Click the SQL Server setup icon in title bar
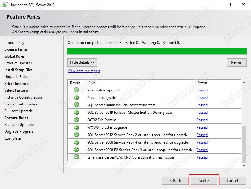 [5, 5]
